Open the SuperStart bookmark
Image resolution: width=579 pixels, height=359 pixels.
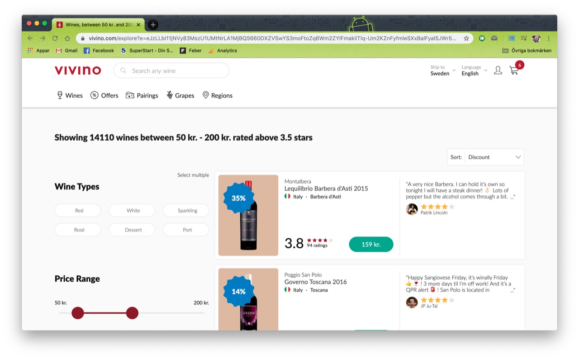coord(147,51)
